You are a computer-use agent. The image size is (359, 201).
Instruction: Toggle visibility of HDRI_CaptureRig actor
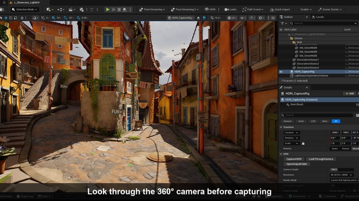[x=281, y=71]
